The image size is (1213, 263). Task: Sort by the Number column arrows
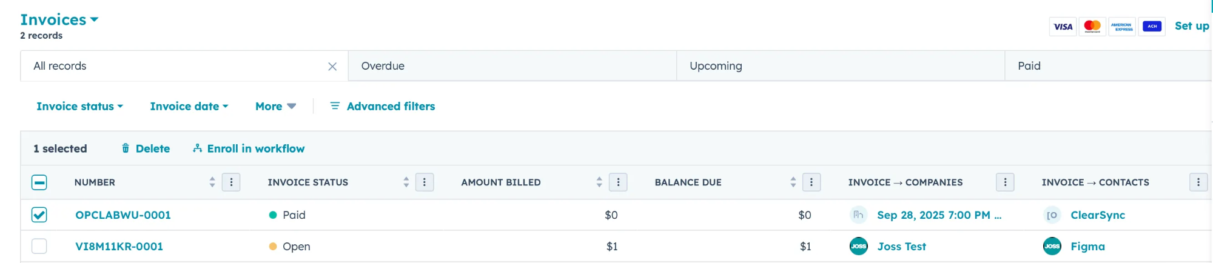pos(212,182)
